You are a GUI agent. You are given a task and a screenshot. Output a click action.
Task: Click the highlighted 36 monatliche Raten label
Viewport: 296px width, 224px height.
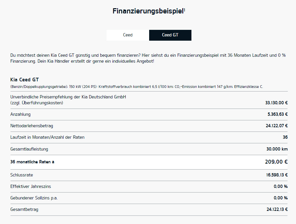[32, 162]
